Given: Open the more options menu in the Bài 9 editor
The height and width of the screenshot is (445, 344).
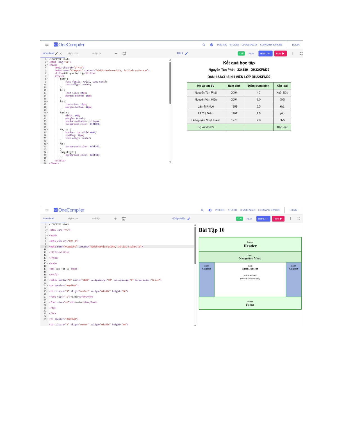Looking at the screenshot, I should [293, 53].
